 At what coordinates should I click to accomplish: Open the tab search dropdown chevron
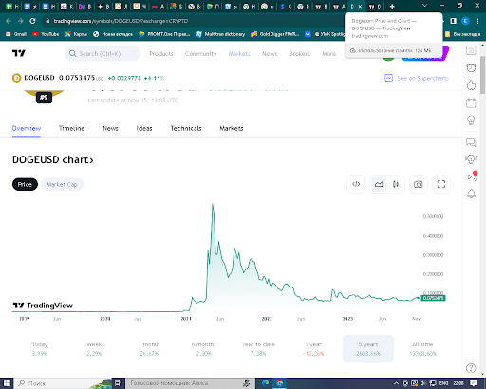click(424, 6)
